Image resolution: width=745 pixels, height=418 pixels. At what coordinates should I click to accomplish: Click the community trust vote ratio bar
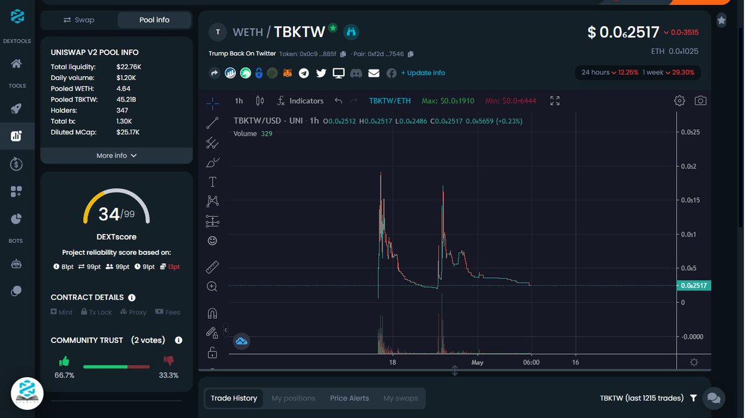coord(116,367)
